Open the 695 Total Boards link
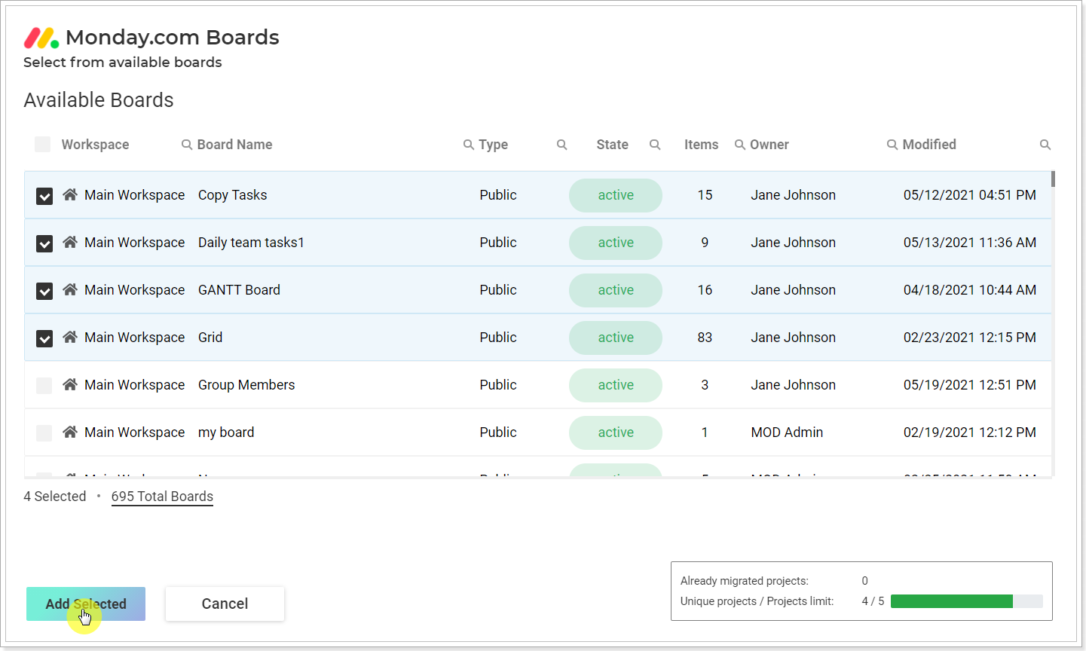This screenshot has height=651, width=1086. point(161,497)
